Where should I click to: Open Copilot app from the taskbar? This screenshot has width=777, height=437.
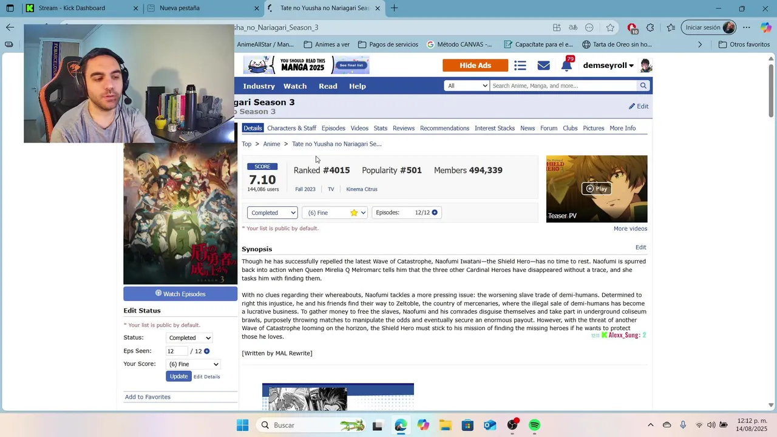click(423, 425)
